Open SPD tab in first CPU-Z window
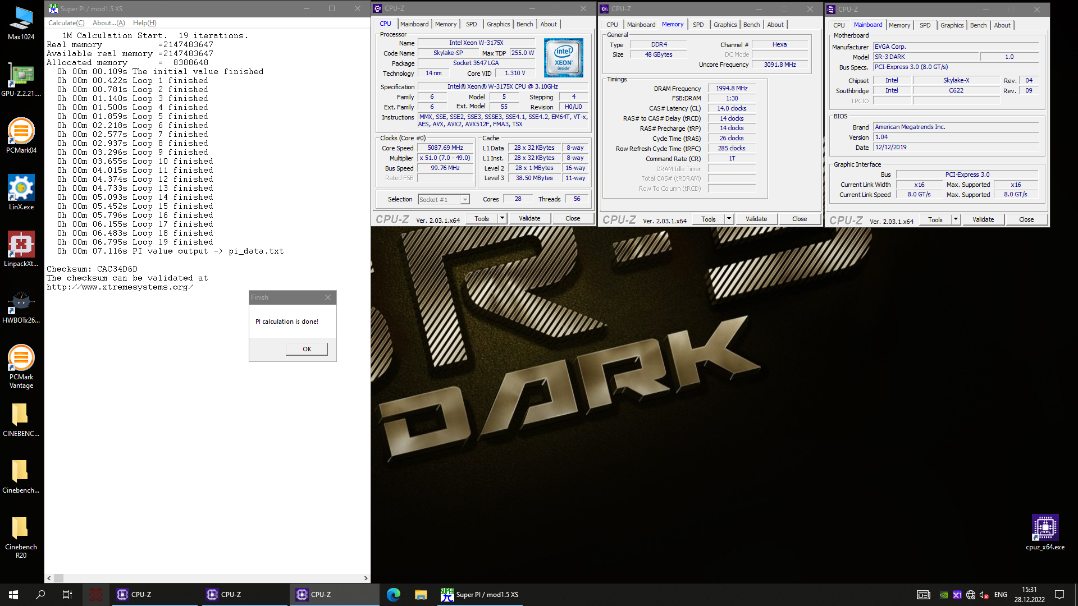This screenshot has width=1078, height=606. 471,24
